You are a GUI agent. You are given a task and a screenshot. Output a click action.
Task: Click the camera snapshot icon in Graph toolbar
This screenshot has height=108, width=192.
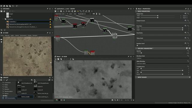click(x=61, y=11)
